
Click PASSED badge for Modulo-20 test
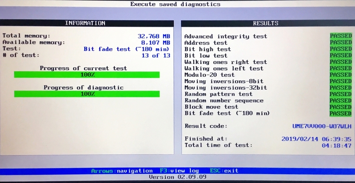pos(341,75)
